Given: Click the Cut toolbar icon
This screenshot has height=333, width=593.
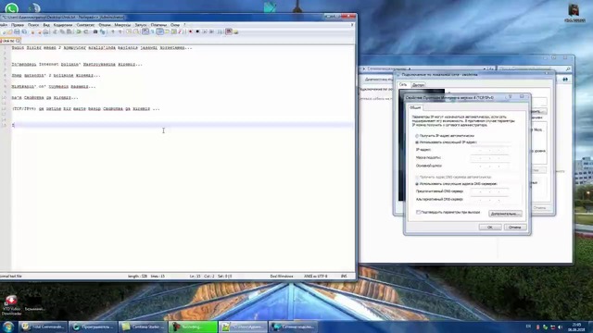Looking at the screenshot, I should coord(55,31).
